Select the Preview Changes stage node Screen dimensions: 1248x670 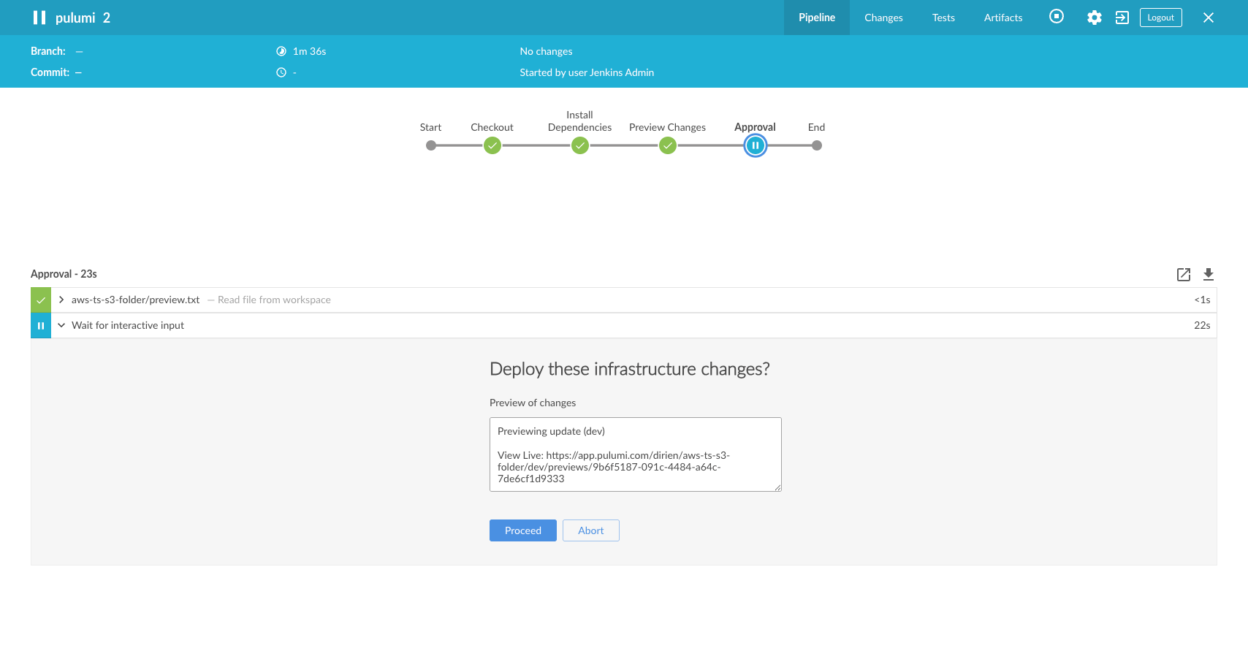668,145
